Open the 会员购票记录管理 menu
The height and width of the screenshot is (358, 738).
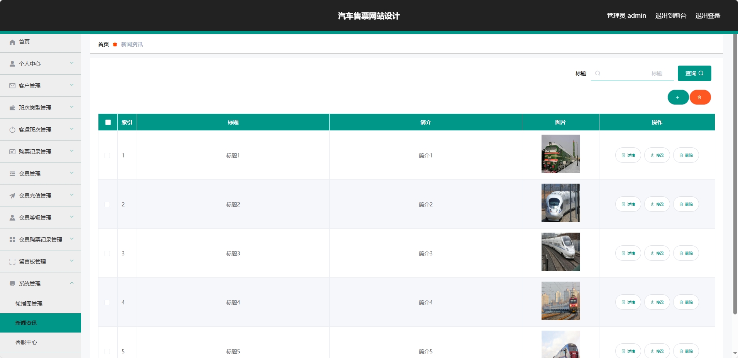coord(41,240)
